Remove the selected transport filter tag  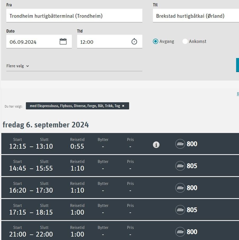tap(123, 106)
